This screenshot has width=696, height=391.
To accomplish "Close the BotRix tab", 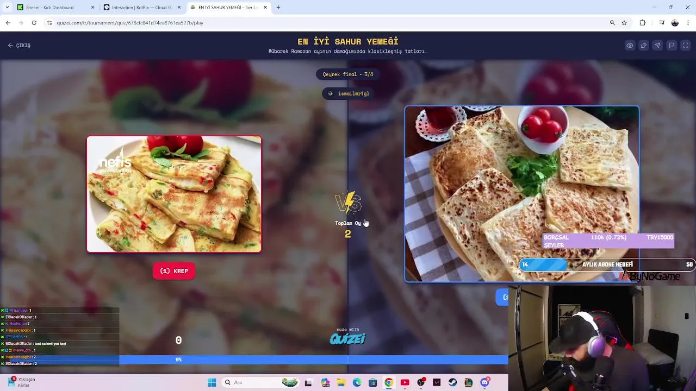I will click(178, 8).
